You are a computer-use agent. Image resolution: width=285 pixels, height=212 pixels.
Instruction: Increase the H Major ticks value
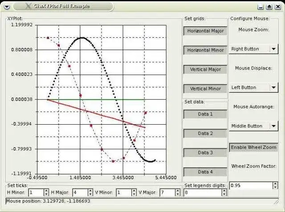tap(90, 191)
